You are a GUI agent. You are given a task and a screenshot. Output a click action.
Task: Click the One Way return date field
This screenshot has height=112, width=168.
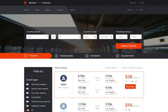(106, 37)
